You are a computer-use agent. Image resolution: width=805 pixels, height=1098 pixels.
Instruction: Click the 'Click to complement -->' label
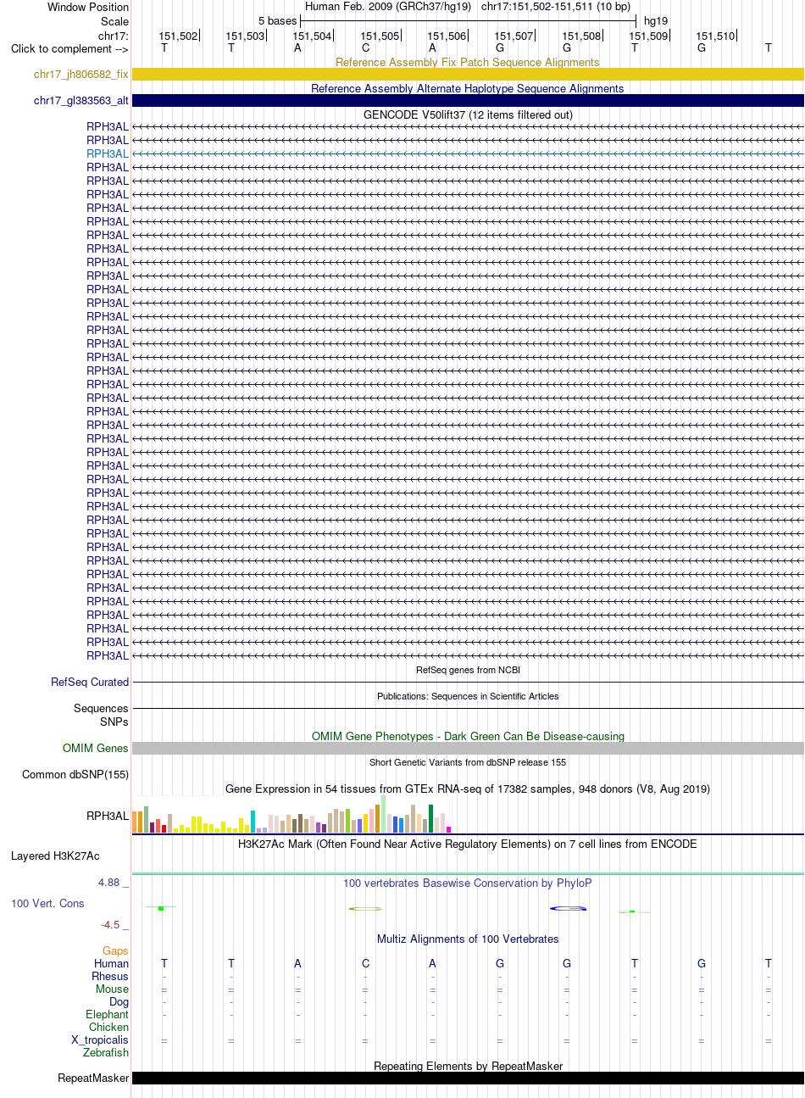pyautogui.click(x=69, y=48)
